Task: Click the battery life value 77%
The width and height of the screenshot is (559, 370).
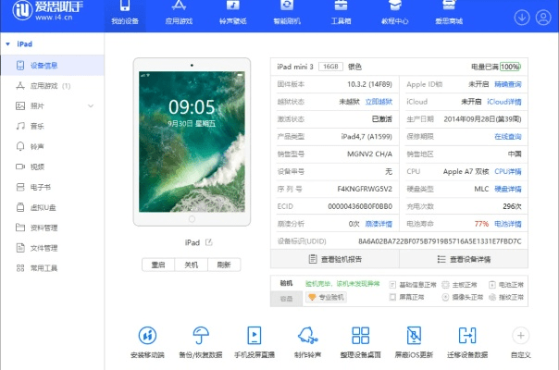Action: [481, 224]
